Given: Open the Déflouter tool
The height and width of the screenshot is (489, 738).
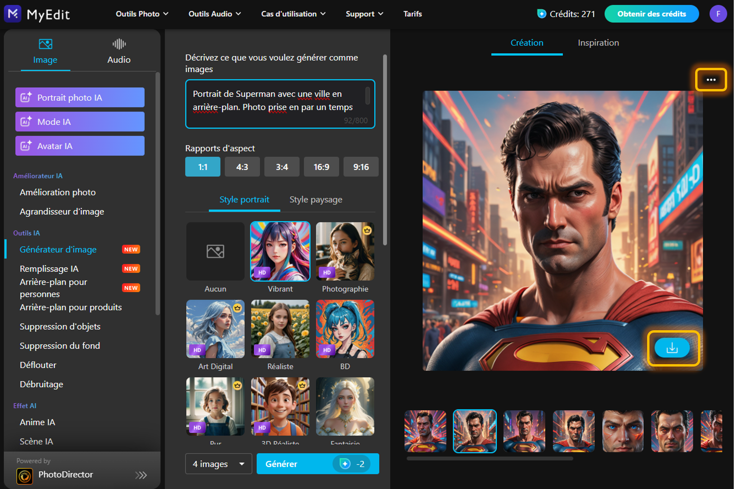Looking at the screenshot, I should 38,365.
